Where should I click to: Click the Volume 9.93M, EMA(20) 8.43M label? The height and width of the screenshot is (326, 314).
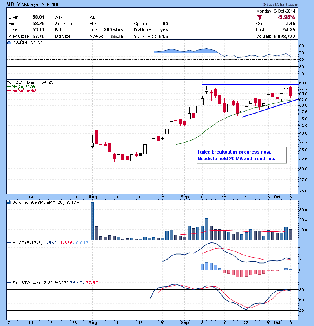[x=46, y=202]
